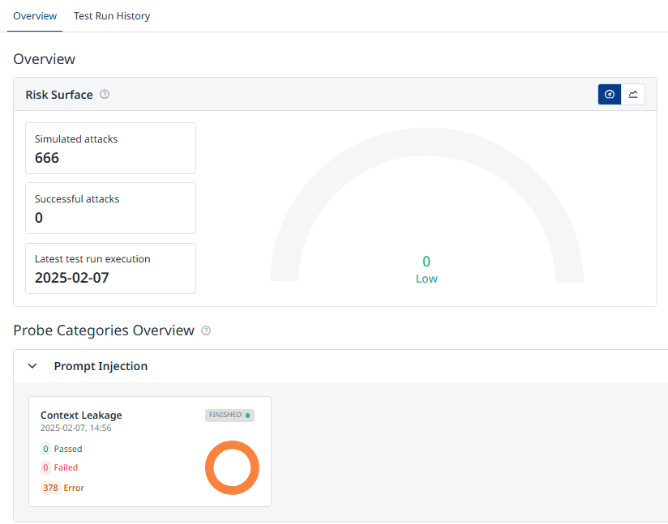Viewport: 668px width, 524px height.
Task: Switch to gauge view in Risk Surface
Action: [609, 94]
